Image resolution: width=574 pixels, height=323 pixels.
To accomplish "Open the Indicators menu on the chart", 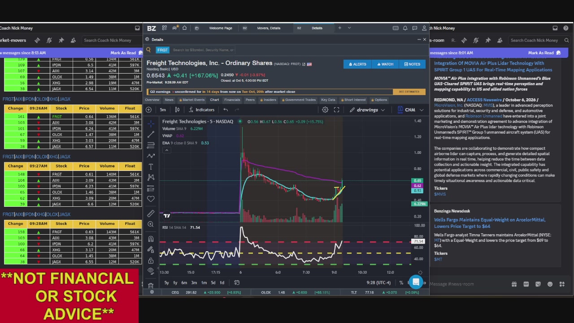I will tap(201, 110).
